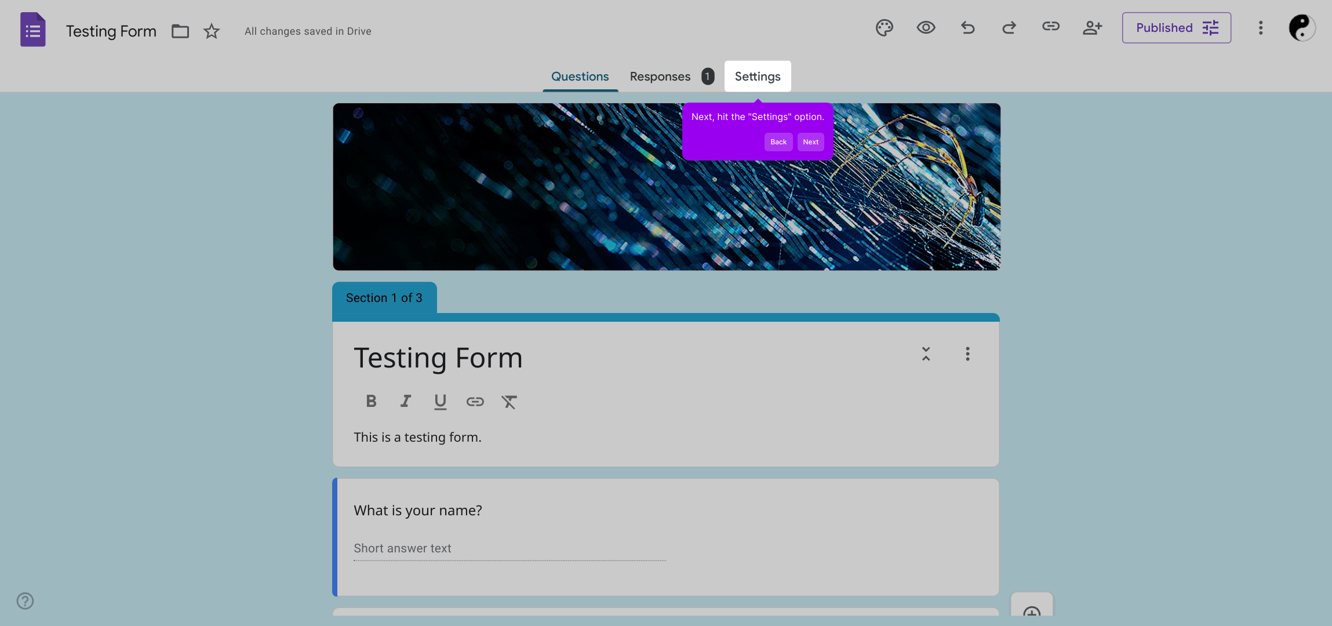Click the underline formatting icon
Viewport: 1332px width, 626px height.
[441, 401]
